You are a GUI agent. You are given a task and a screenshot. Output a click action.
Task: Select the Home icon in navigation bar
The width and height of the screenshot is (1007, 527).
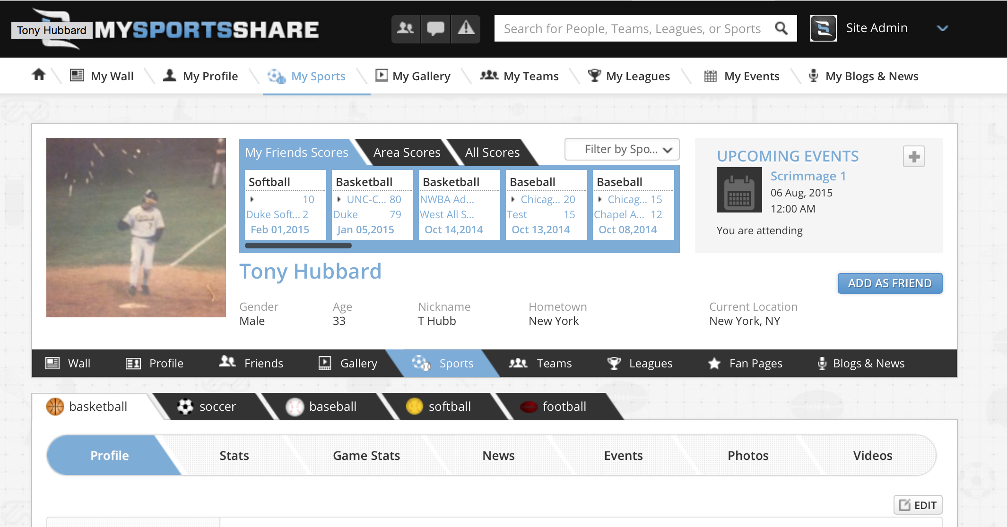point(39,75)
